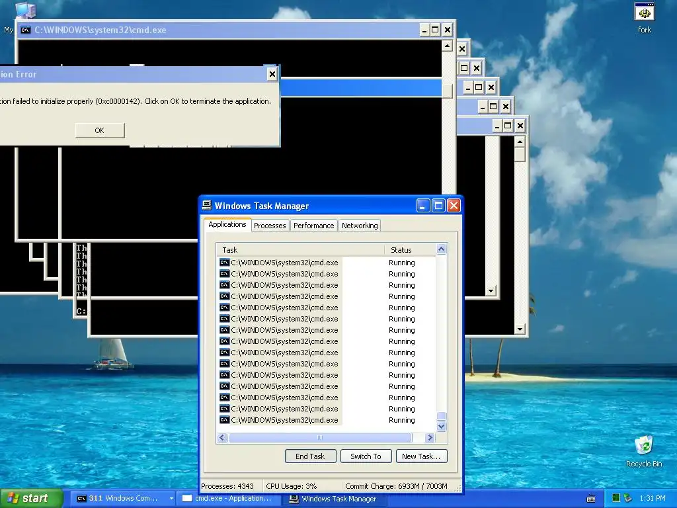Click the Status column header
This screenshot has height=508, width=677.
point(410,249)
